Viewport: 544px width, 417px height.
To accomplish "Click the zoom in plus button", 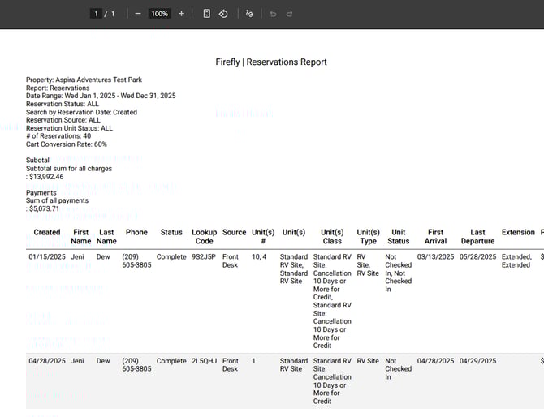I will tap(181, 14).
